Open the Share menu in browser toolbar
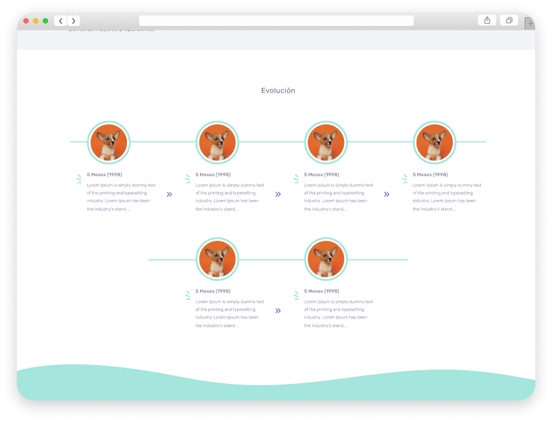 click(x=487, y=21)
